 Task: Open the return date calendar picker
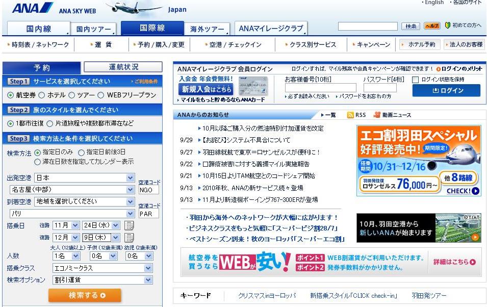click(129, 238)
